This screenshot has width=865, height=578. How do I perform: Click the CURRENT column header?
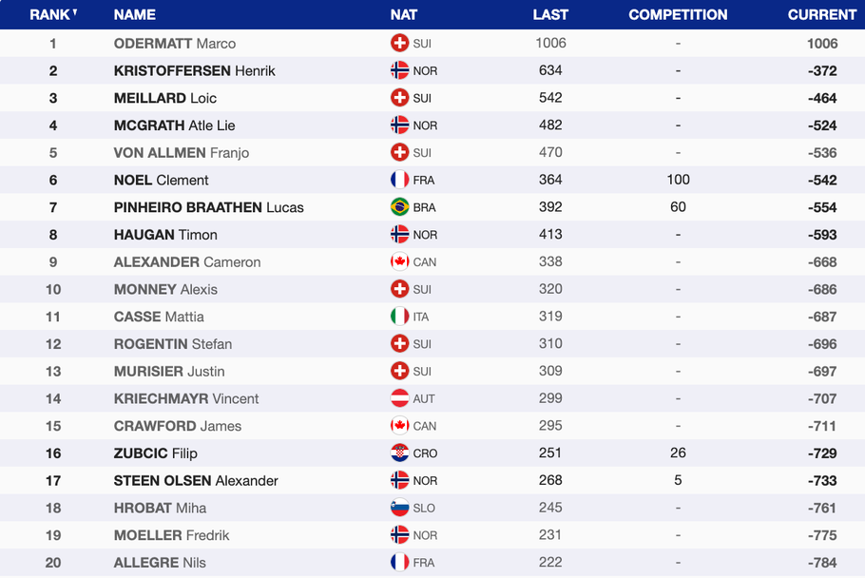coord(821,14)
